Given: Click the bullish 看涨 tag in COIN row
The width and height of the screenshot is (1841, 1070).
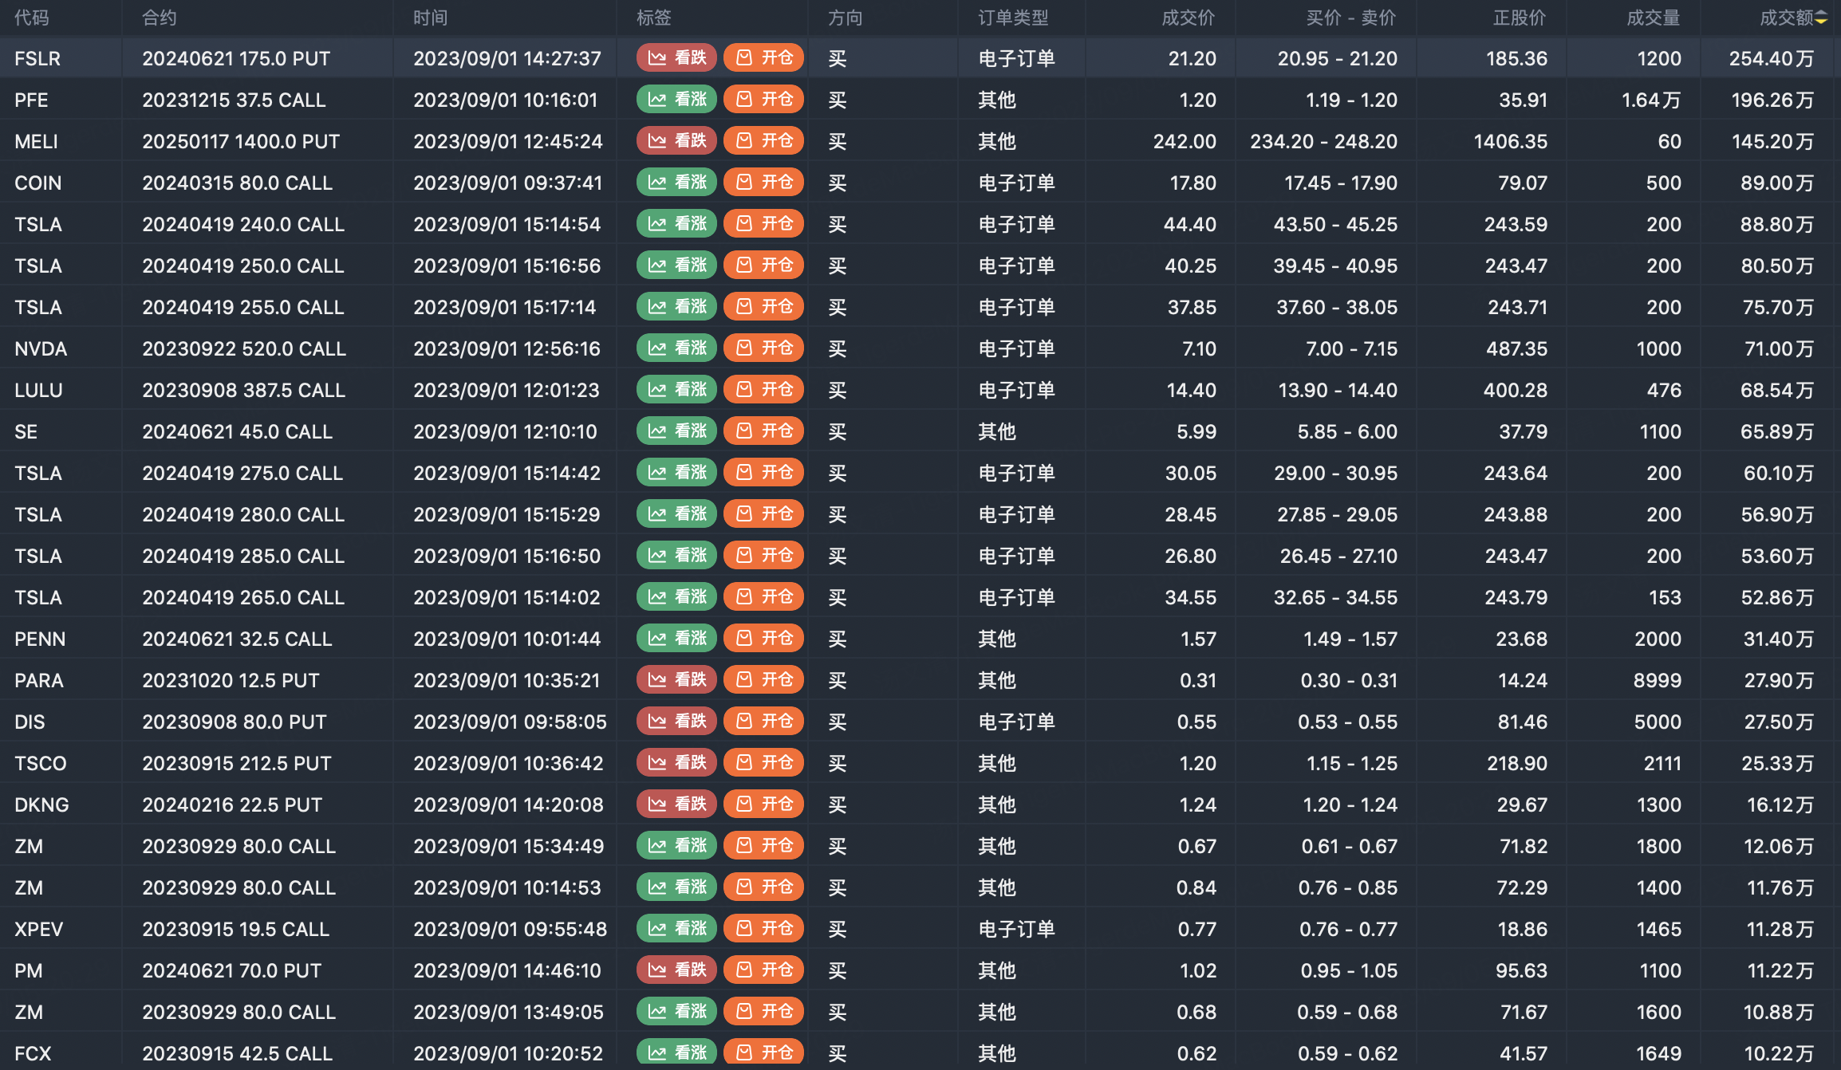Looking at the screenshot, I should tap(676, 182).
